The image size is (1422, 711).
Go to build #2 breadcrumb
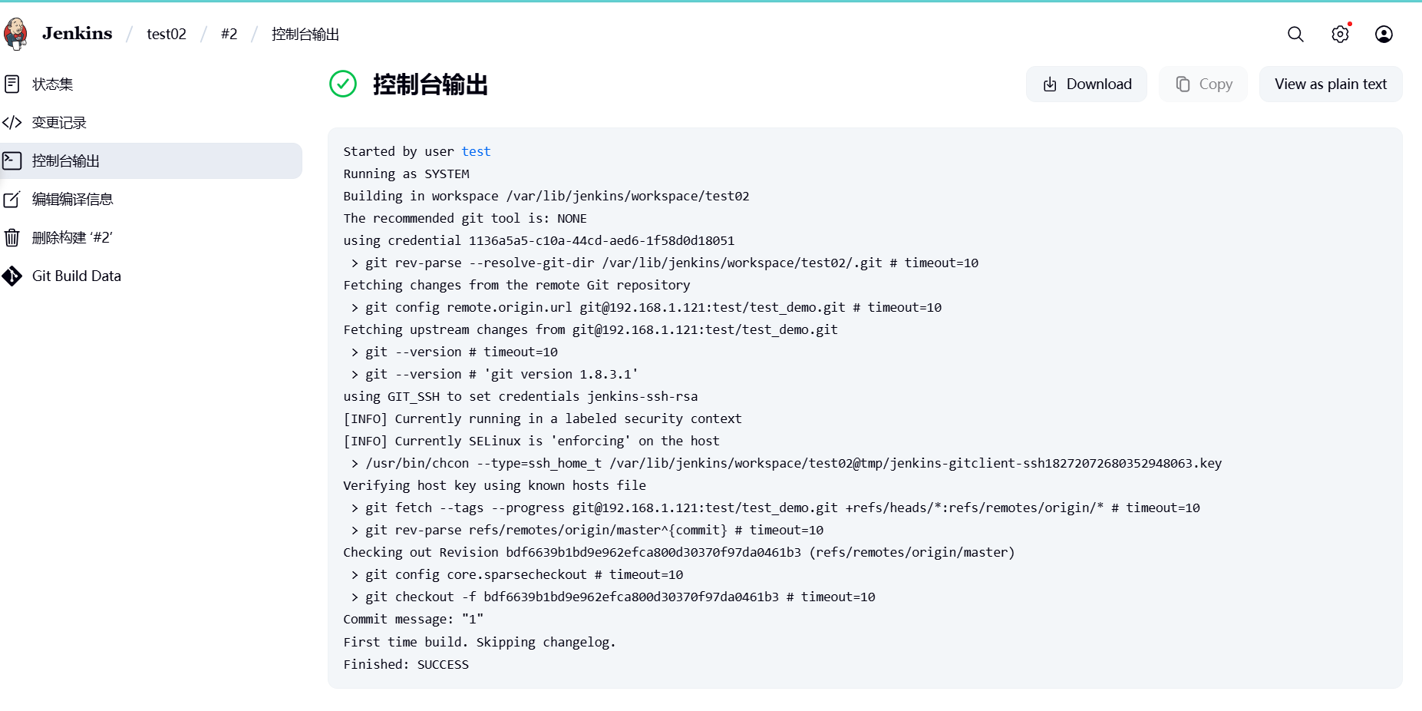(x=229, y=34)
